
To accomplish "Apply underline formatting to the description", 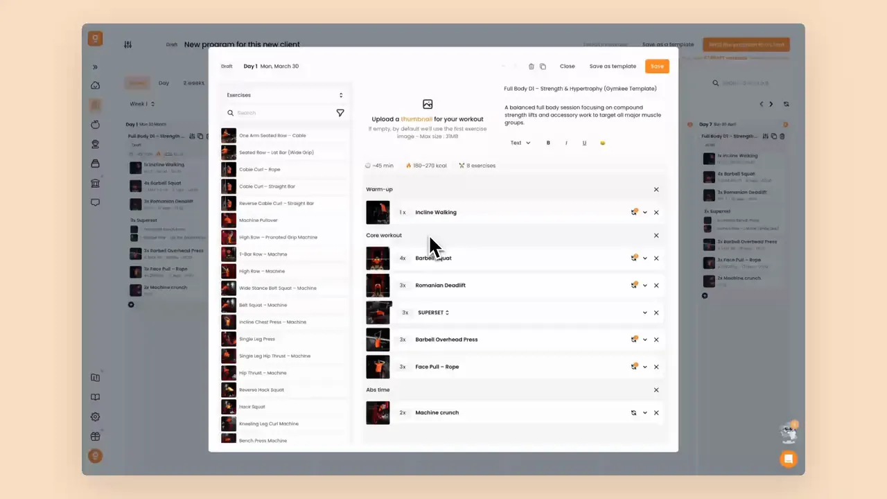I will click(584, 143).
